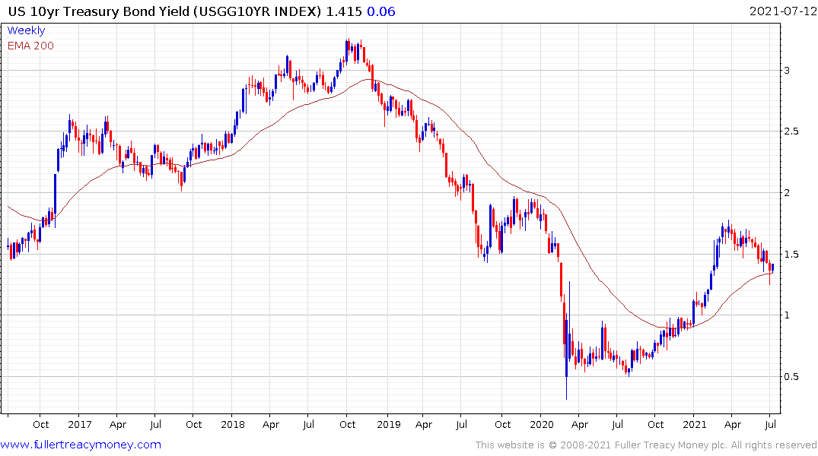Click the 2021-07-12 date label
Viewport: 818px width, 456px height.
782,11
